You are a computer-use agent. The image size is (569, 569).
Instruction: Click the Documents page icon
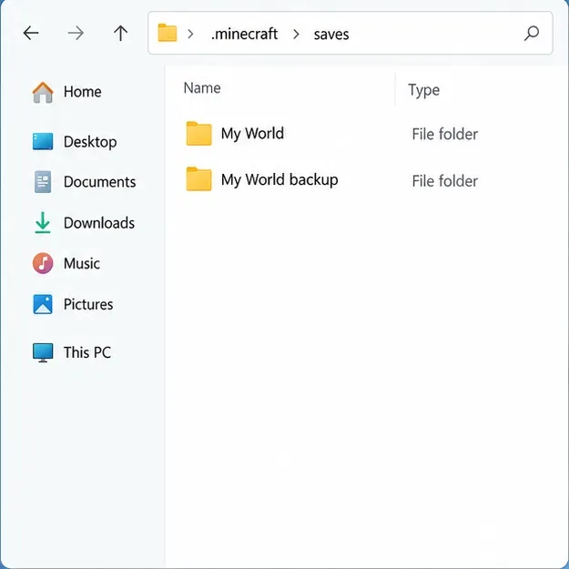pyautogui.click(x=43, y=182)
